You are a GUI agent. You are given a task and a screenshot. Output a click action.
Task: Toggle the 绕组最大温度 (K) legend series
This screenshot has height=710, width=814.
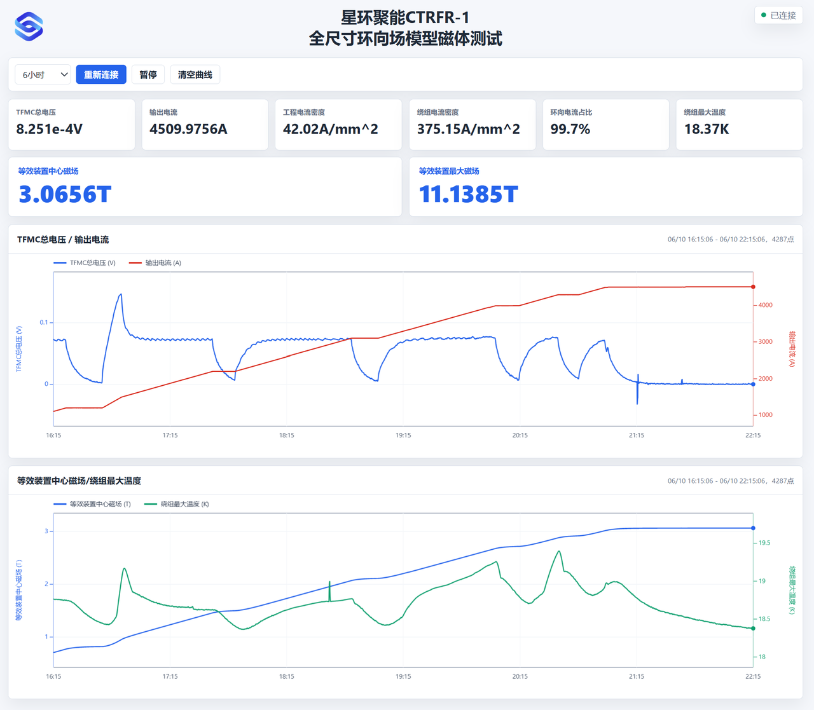[x=177, y=504]
